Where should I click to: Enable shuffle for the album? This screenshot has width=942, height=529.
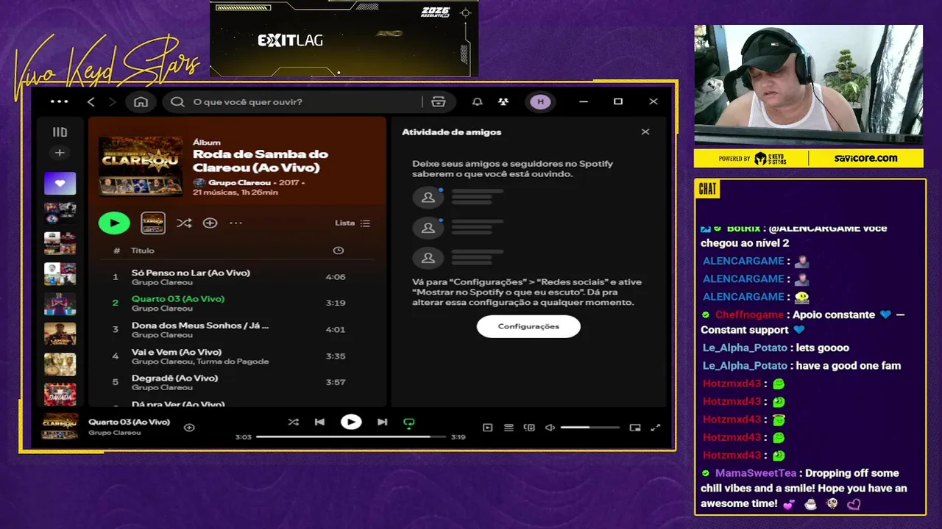click(184, 223)
